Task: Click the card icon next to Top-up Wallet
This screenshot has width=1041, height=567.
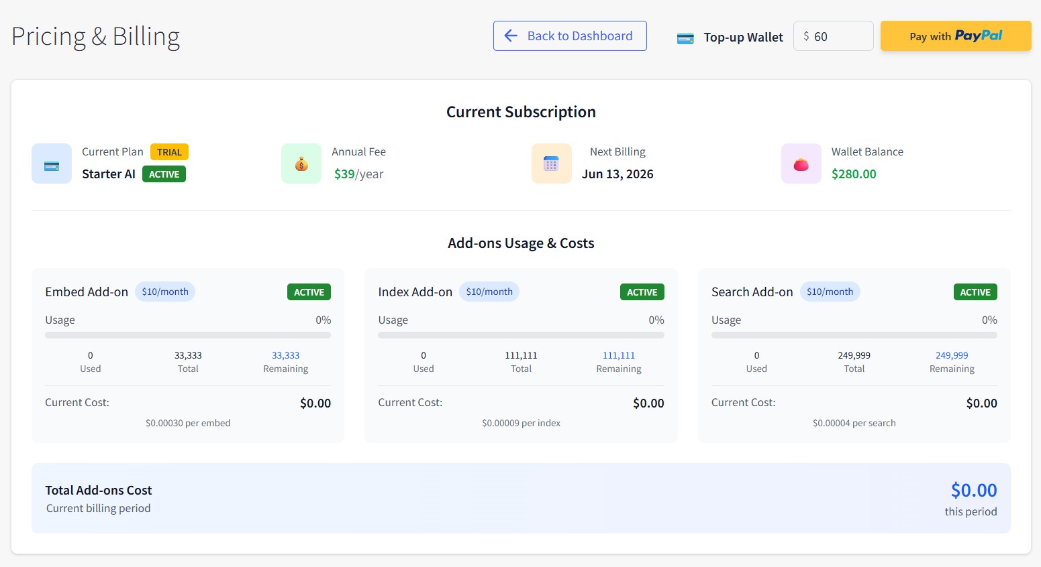Action: point(685,38)
